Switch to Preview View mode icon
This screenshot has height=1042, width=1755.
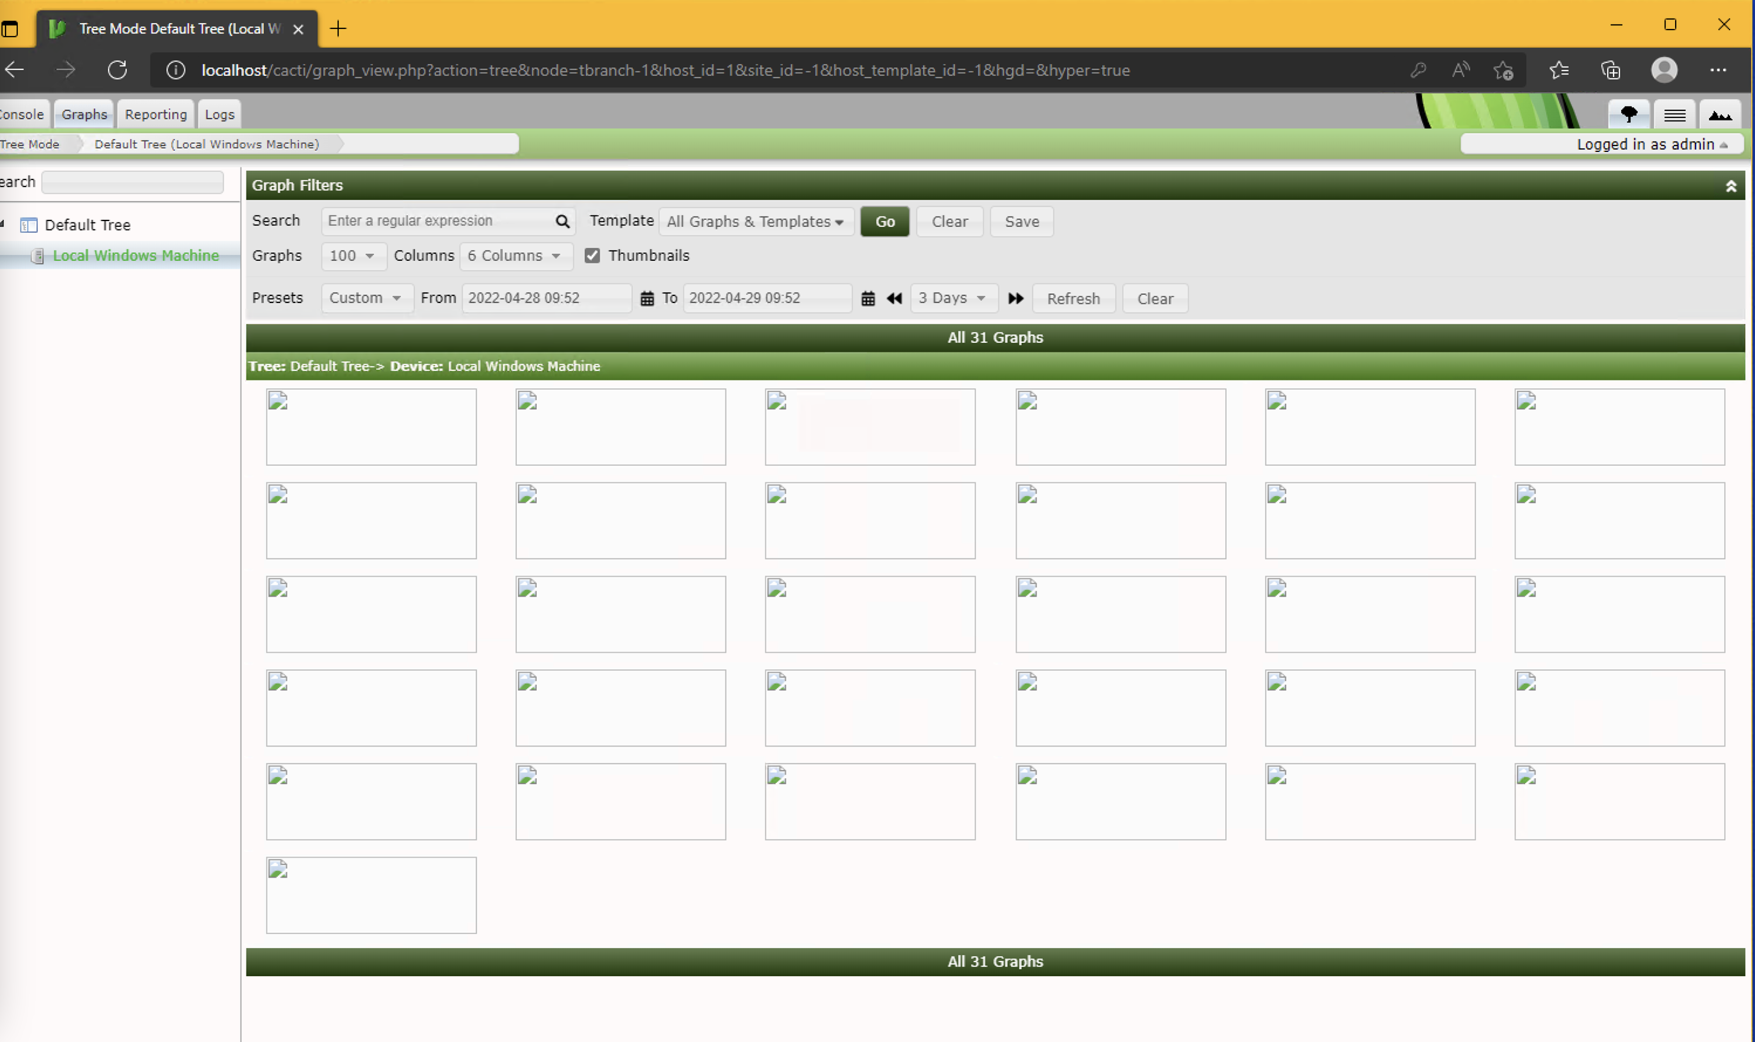click(x=1720, y=114)
